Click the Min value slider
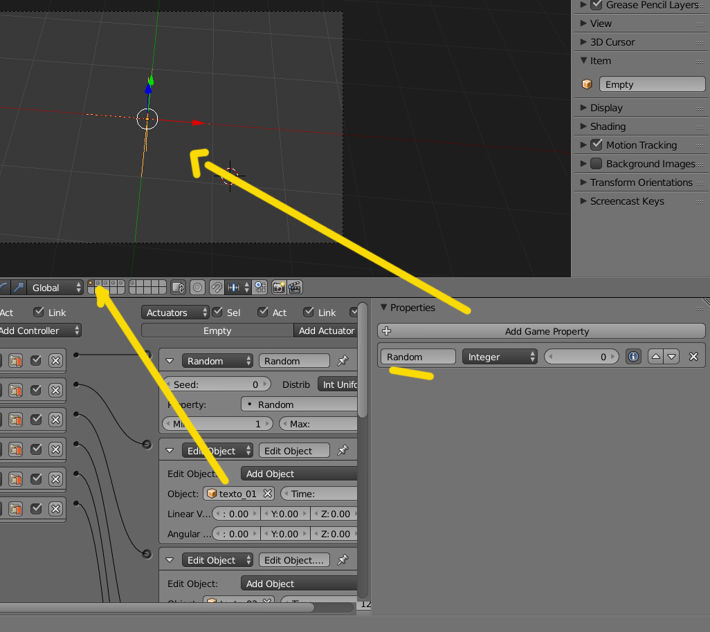Screen dimensions: 710x632 (217, 424)
